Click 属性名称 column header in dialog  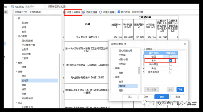click(x=154, y=53)
